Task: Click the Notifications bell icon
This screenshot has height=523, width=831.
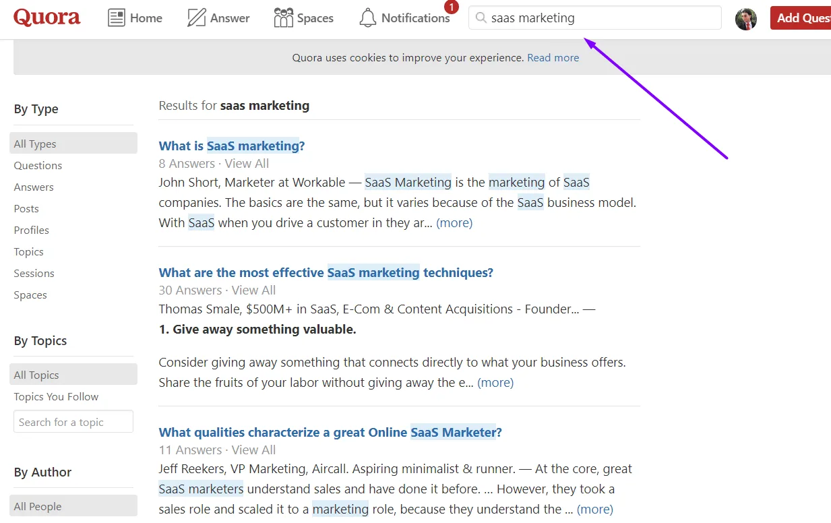Action: coord(368,18)
